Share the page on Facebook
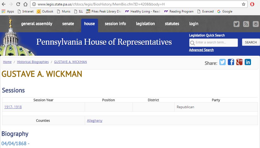 coord(231,62)
